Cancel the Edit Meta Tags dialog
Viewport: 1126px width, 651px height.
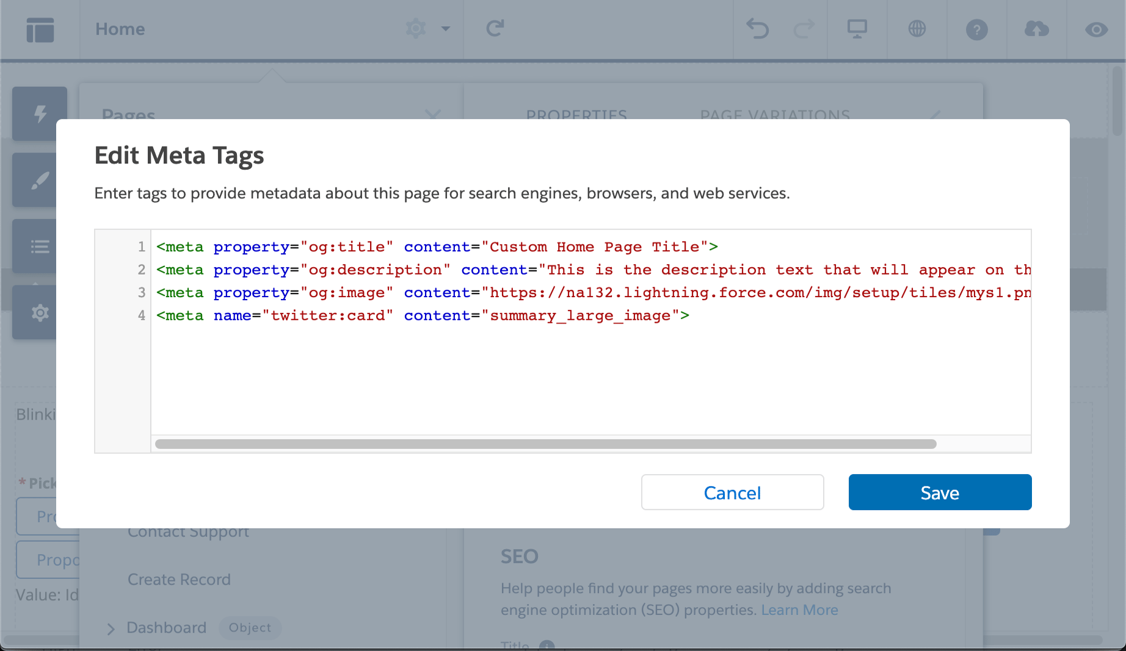[x=732, y=492]
